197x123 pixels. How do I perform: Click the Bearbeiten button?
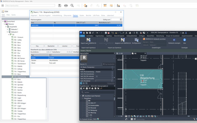click(x=51, y=46)
